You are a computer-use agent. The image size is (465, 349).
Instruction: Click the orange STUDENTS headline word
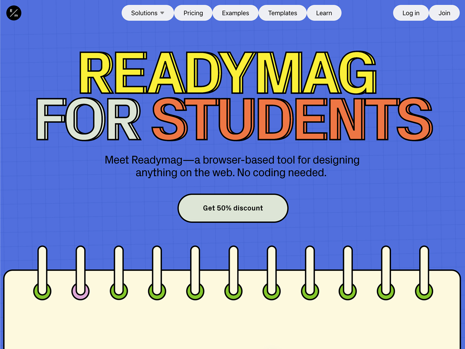point(292,119)
